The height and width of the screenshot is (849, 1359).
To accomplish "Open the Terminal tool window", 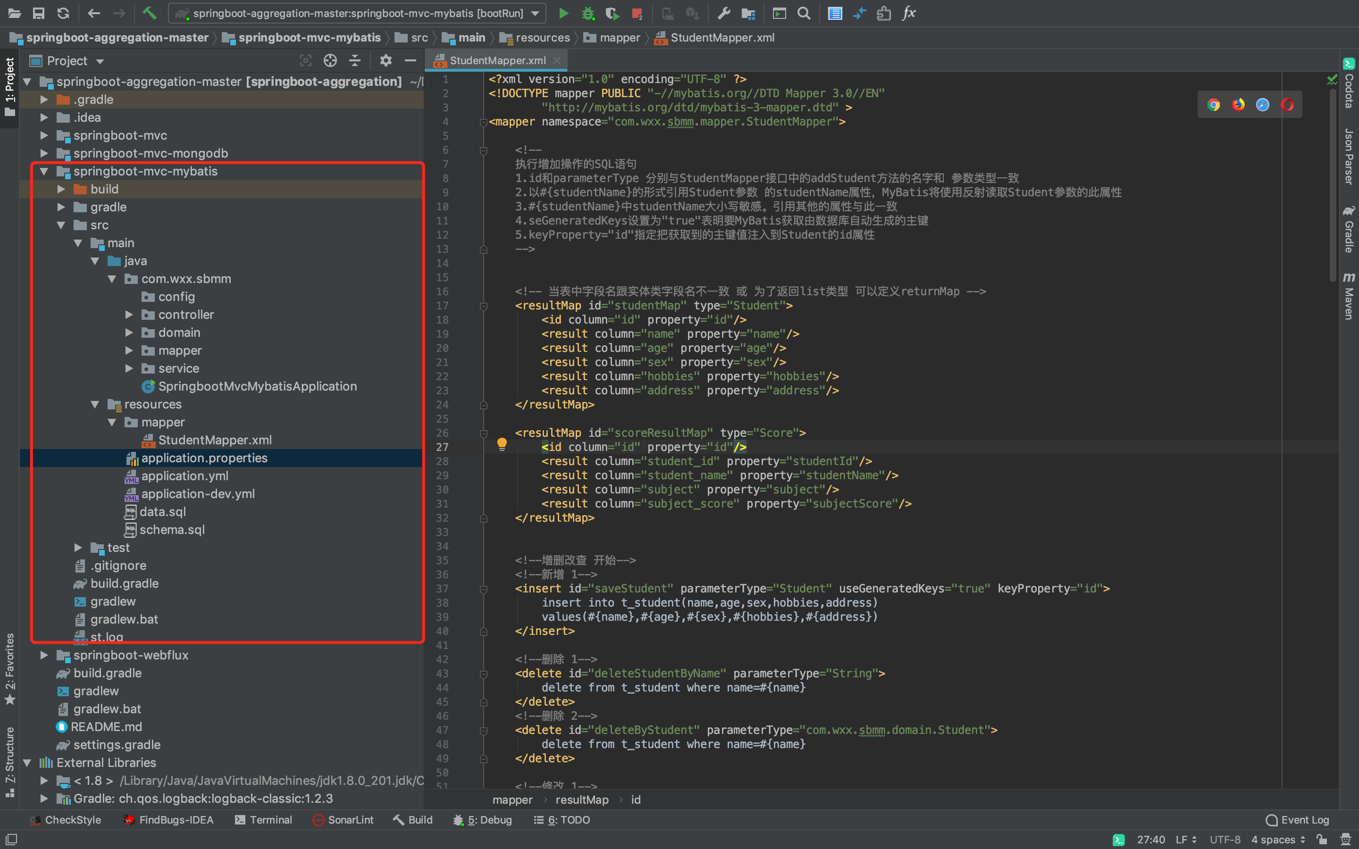I will pyautogui.click(x=263, y=820).
